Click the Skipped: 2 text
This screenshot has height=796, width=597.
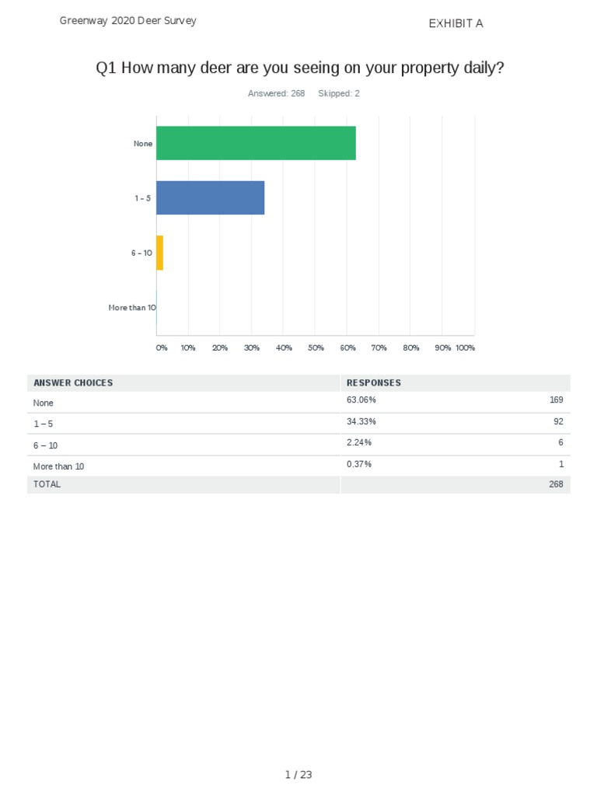click(339, 93)
